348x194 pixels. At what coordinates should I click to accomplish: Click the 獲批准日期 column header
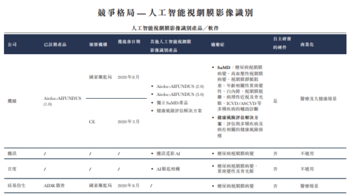[x=129, y=41]
